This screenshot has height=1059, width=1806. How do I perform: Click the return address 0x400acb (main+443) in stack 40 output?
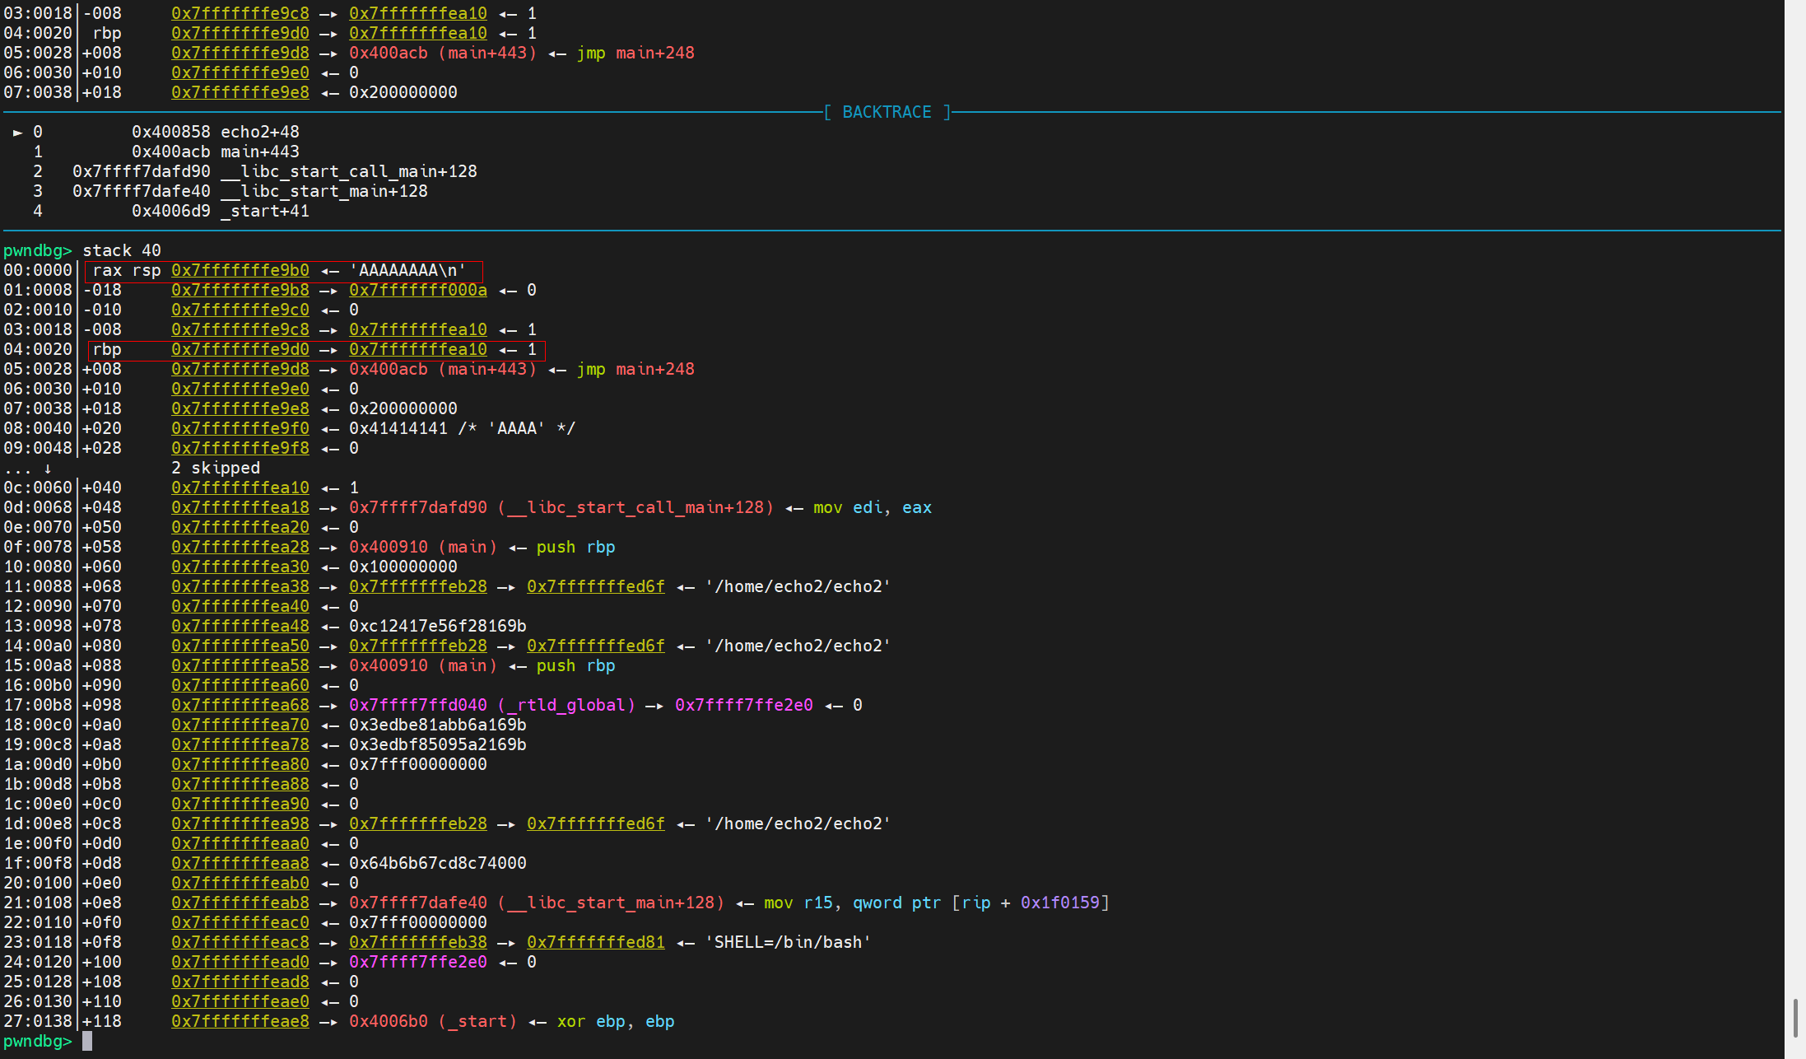click(442, 369)
